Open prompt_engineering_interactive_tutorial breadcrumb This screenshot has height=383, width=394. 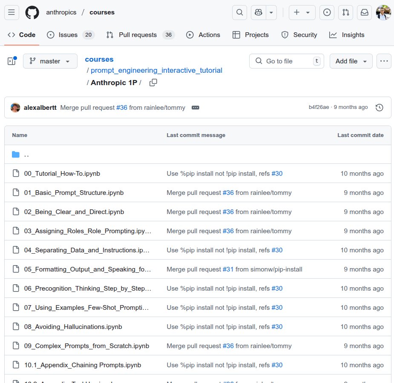[156, 71]
